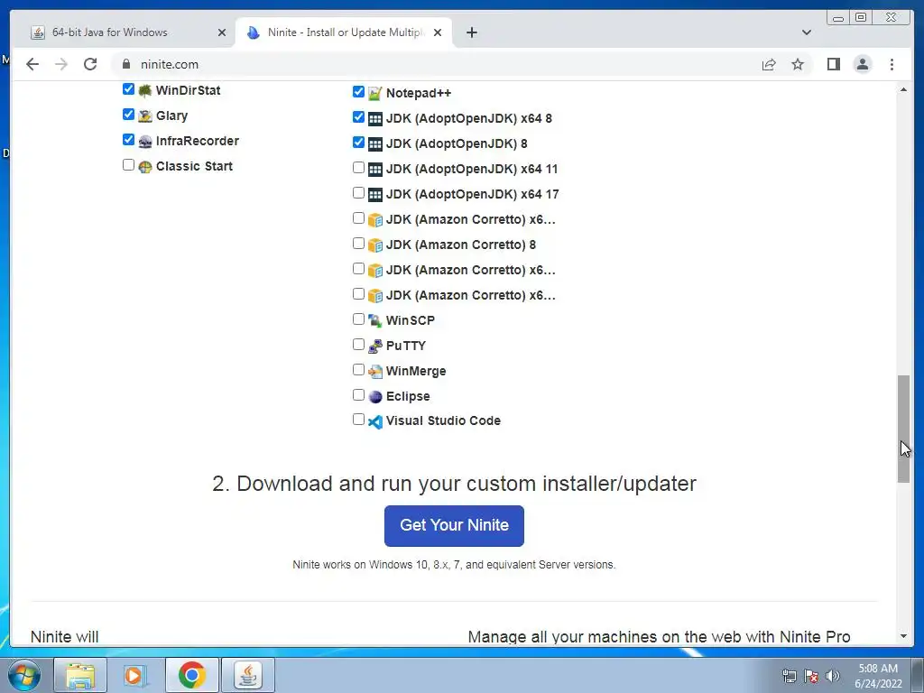Screen dimensions: 924x693
Task: Check the Visual Studio Code checkbox
Action: coord(358,420)
